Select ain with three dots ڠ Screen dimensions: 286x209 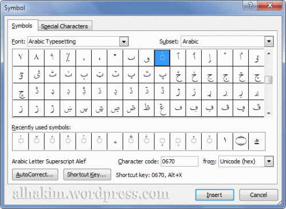(162, 108)
